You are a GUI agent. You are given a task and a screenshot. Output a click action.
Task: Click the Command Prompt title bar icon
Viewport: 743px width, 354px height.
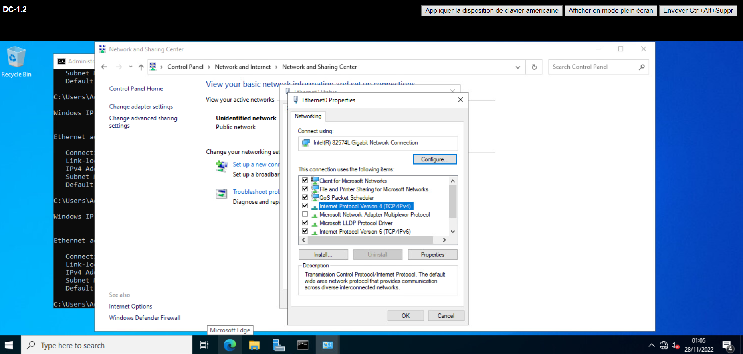(x=61, y=61)
